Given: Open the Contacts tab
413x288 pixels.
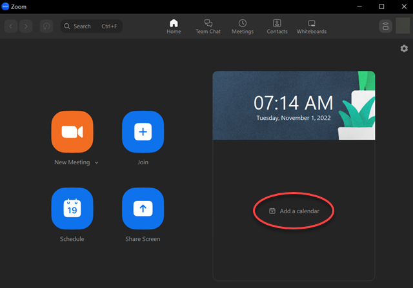Looking at the screenshot, I should tap(277, 26).
